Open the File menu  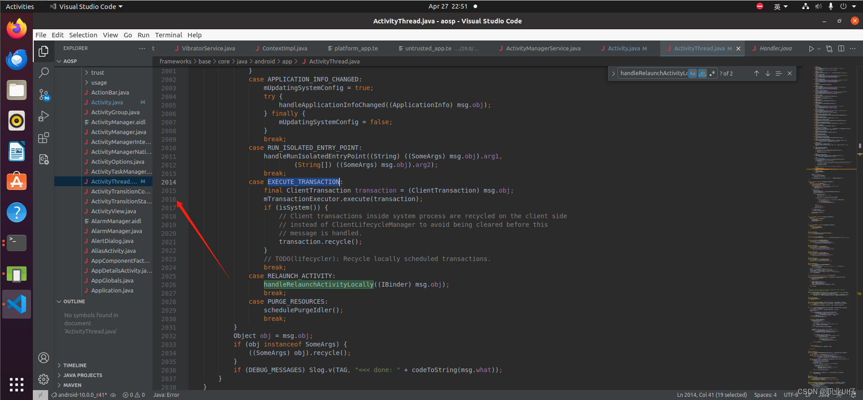pyautogui.click(x=41, y=35)
